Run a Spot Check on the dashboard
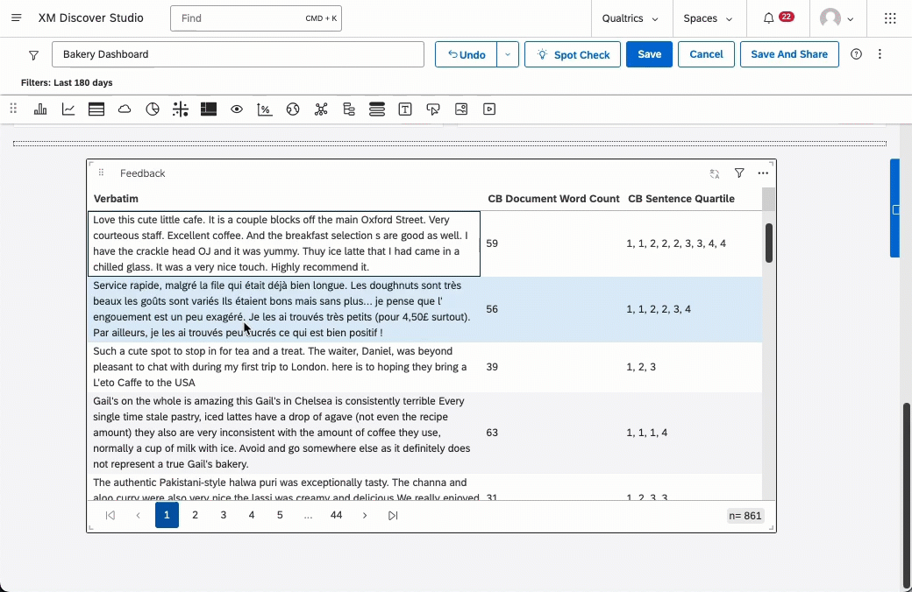Viewport: 912px width, 592px height. (x=572, y=54)
